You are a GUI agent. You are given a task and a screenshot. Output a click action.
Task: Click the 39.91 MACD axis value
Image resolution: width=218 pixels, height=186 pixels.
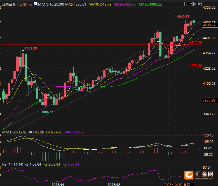[x=207, y=148]
